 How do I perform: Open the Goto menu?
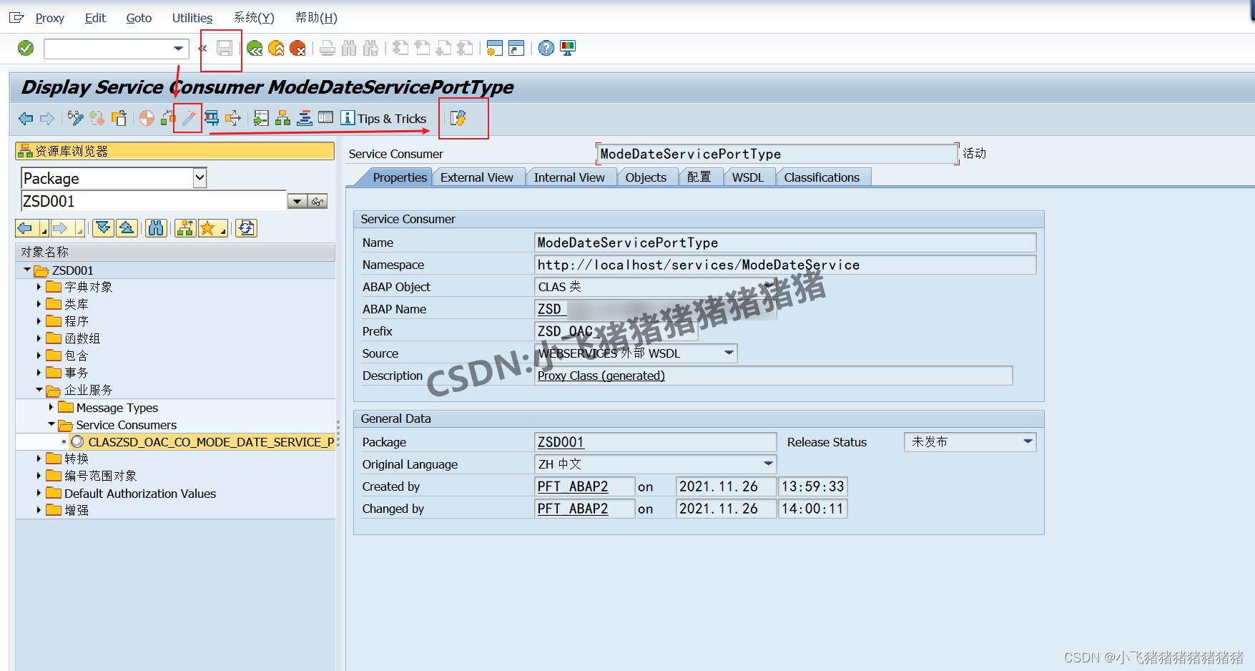(x=139, y=18)
